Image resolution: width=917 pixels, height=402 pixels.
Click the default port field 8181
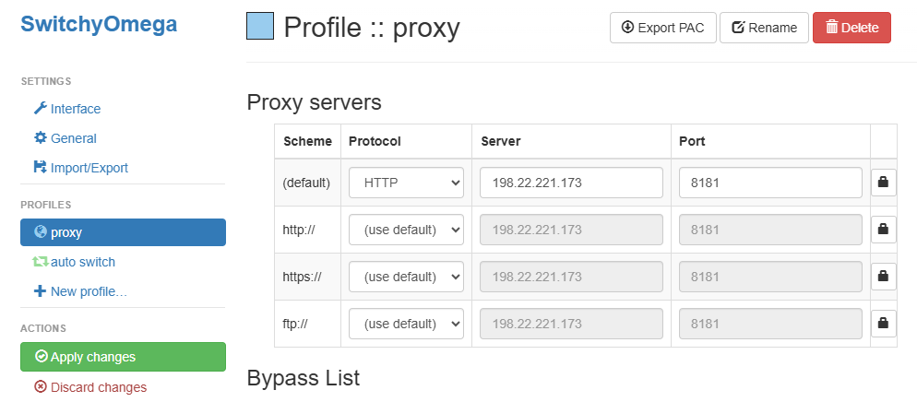771,183
